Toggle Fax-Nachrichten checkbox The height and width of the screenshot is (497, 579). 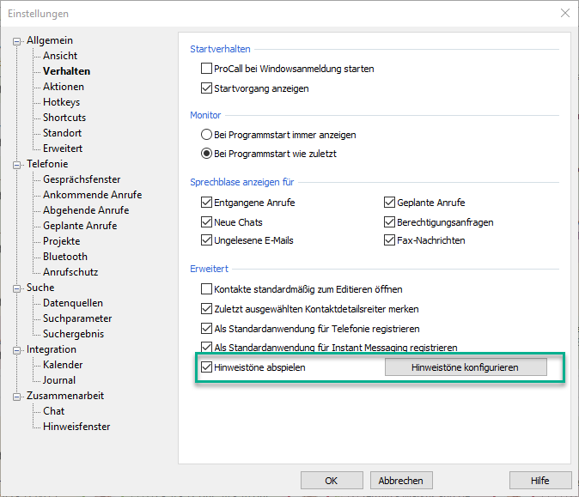point(390,241)
